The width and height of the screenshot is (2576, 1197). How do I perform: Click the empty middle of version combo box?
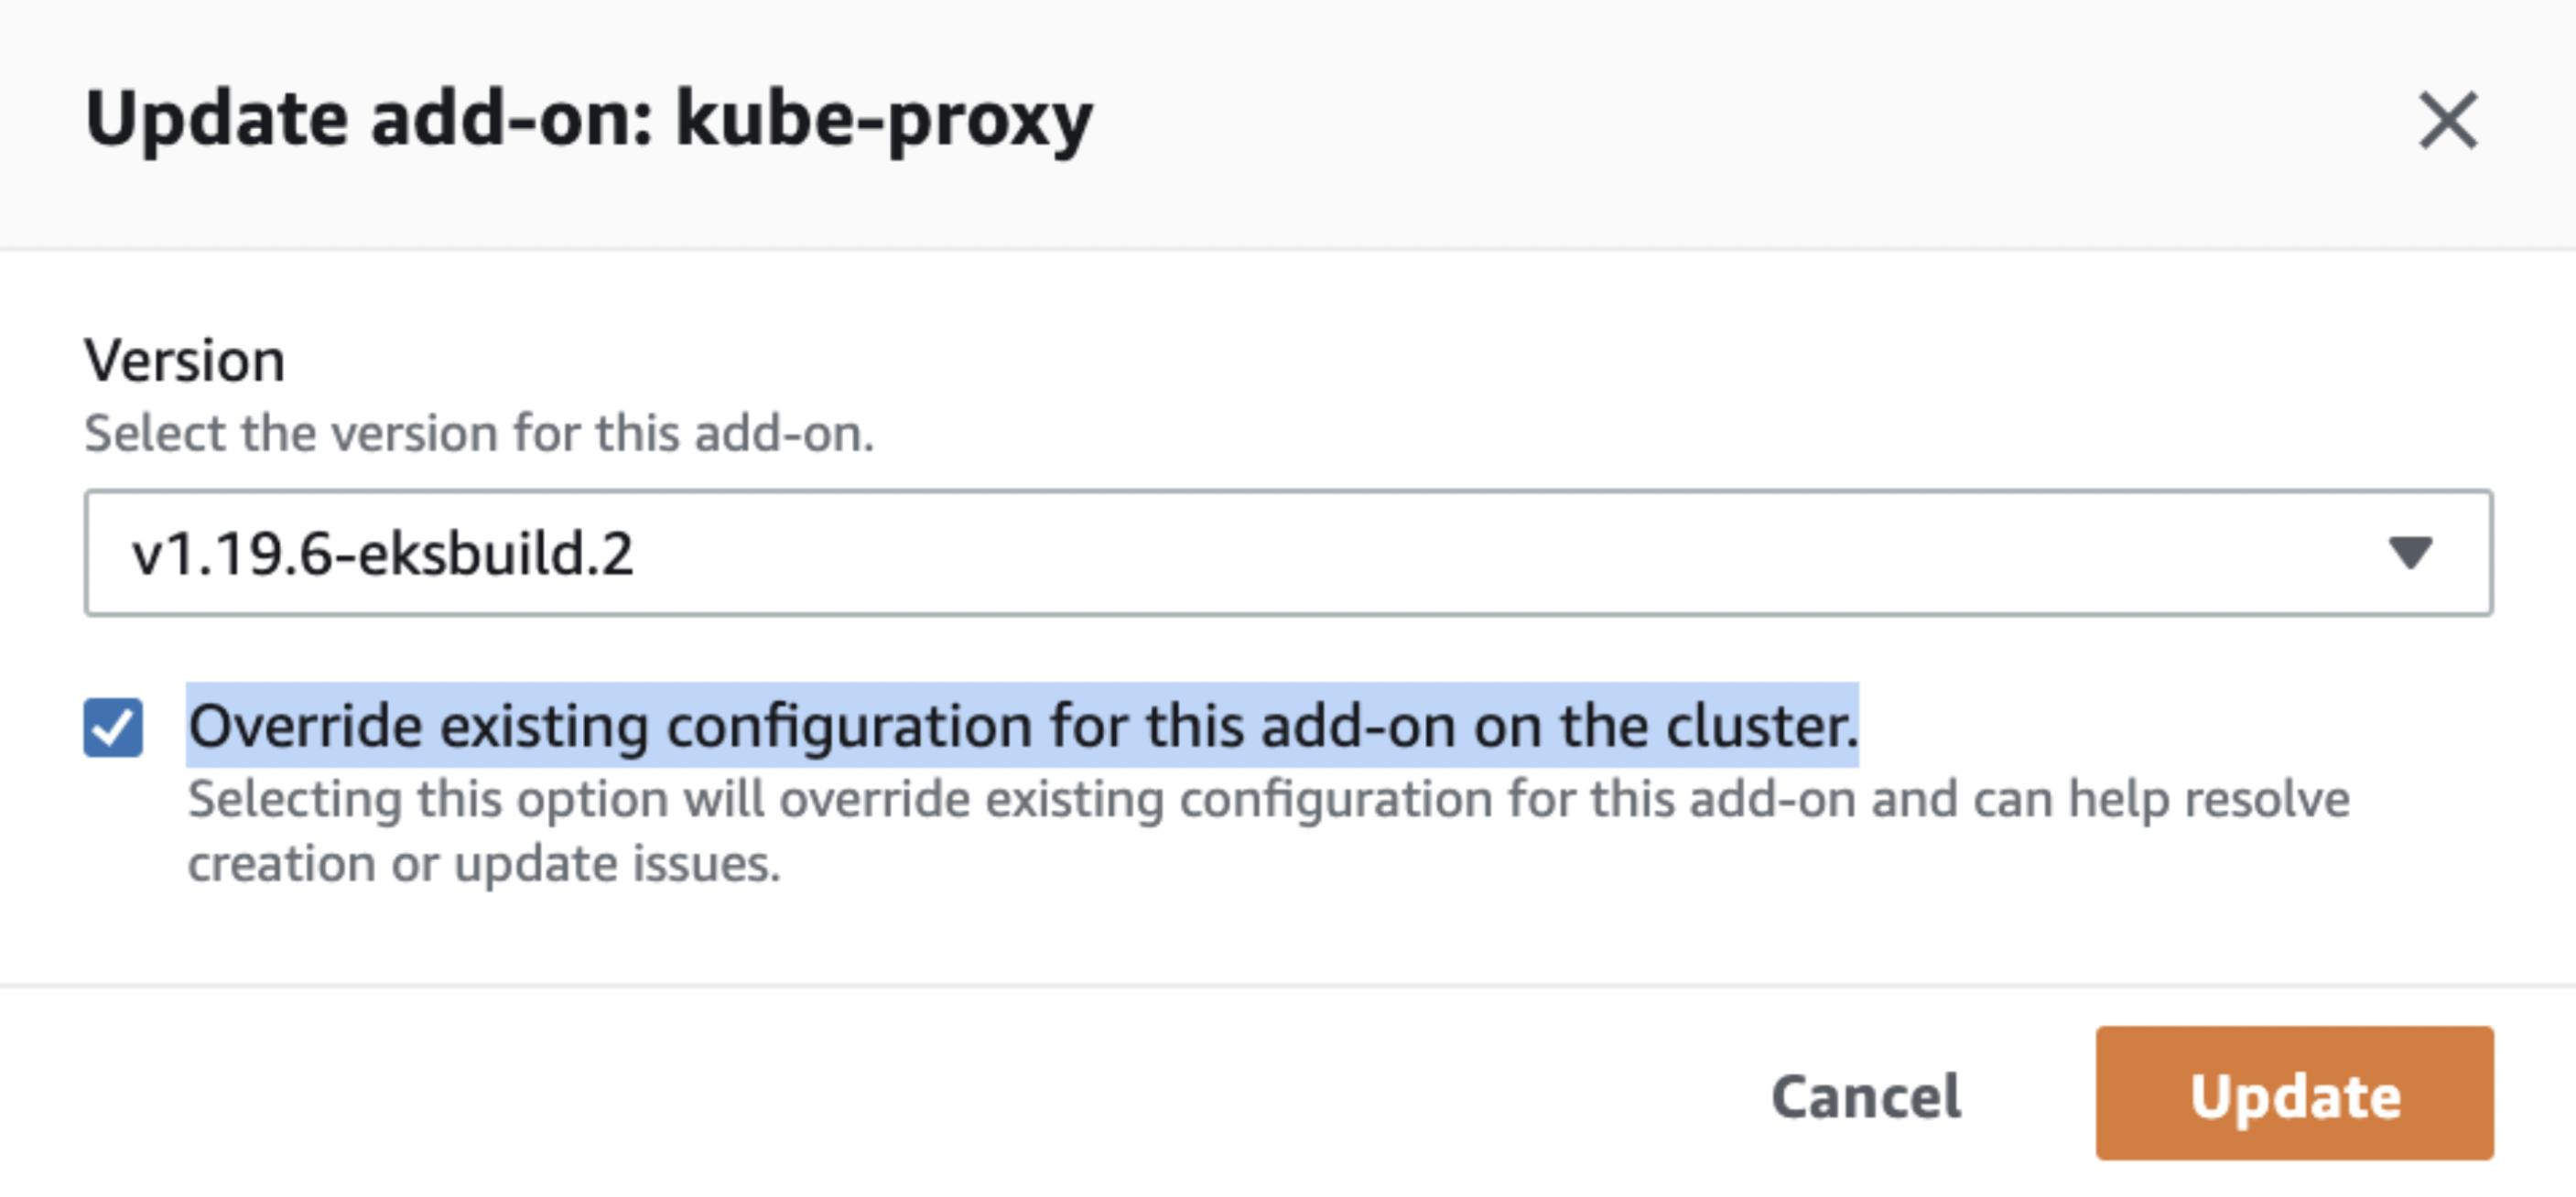[x=1400, y=553]
